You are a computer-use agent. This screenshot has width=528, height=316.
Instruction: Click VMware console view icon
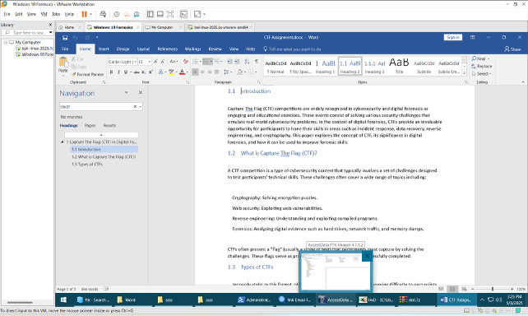click(x=184, y=14)
